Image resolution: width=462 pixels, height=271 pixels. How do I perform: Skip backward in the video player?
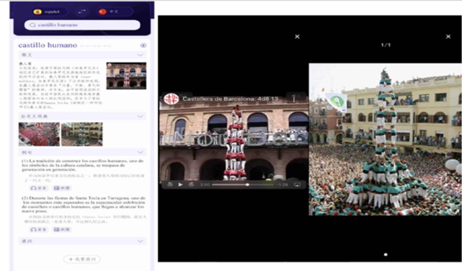[170, 185]
